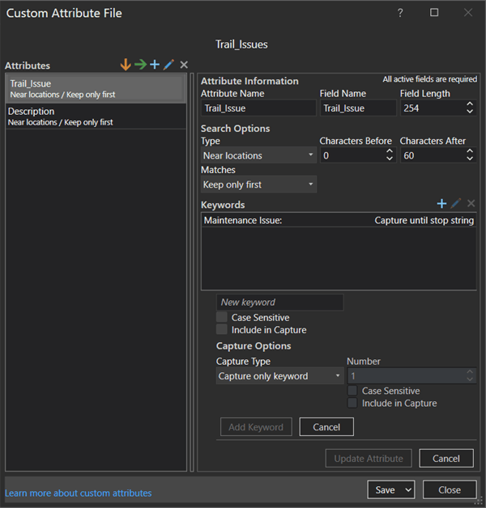Screen dimensions: 486x508
Task: Click the Field Length value 254
Action: pyautogui.click(x=411, y=108)
